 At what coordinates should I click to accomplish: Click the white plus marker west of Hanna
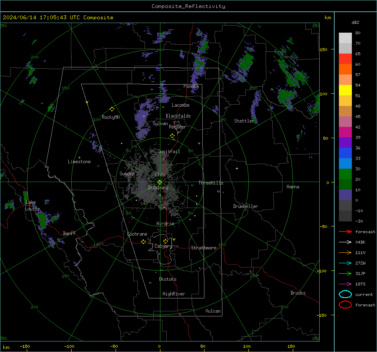(237, 168)
